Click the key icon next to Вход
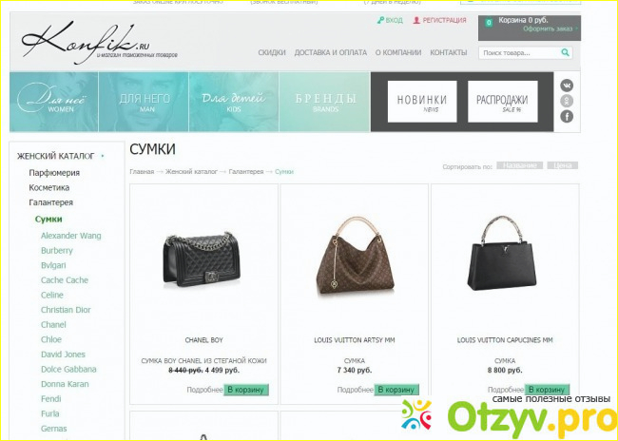618x441 pixels. point(380,20)
